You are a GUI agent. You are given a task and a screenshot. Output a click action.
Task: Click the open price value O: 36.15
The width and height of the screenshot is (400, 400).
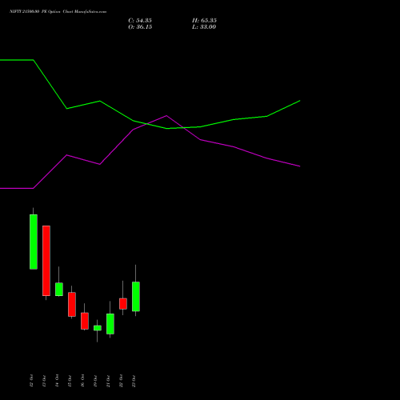pos(140,27)
